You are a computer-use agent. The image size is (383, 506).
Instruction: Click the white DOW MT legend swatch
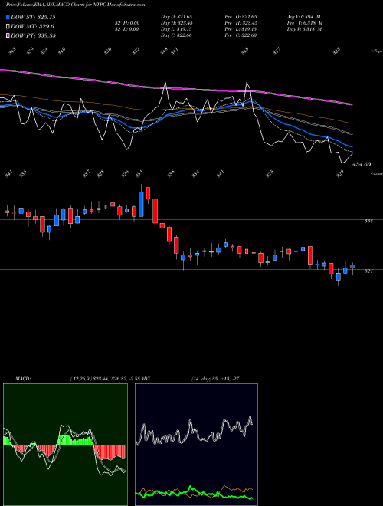pyautogui.click(x=8, y=26)
